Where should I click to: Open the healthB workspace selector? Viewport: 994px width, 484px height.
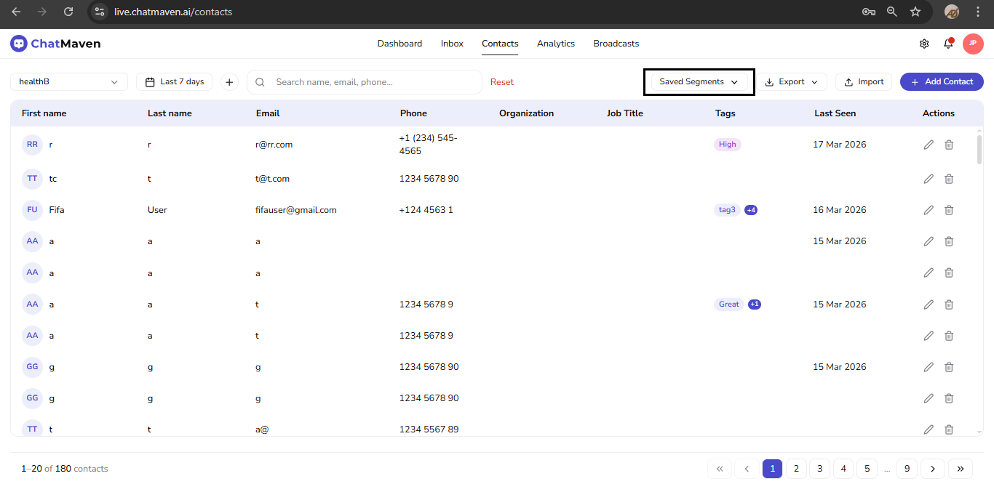click(x=68, y=81)
